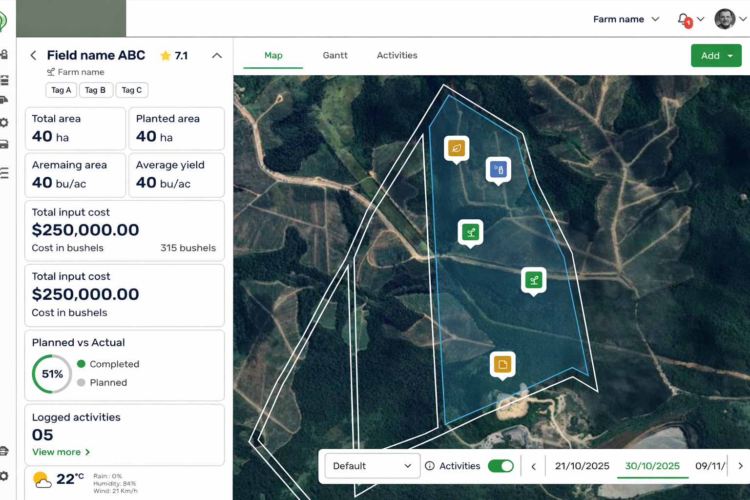Select Tag A chip
Viewport: 750px width, 500px height.
(61, 90)
